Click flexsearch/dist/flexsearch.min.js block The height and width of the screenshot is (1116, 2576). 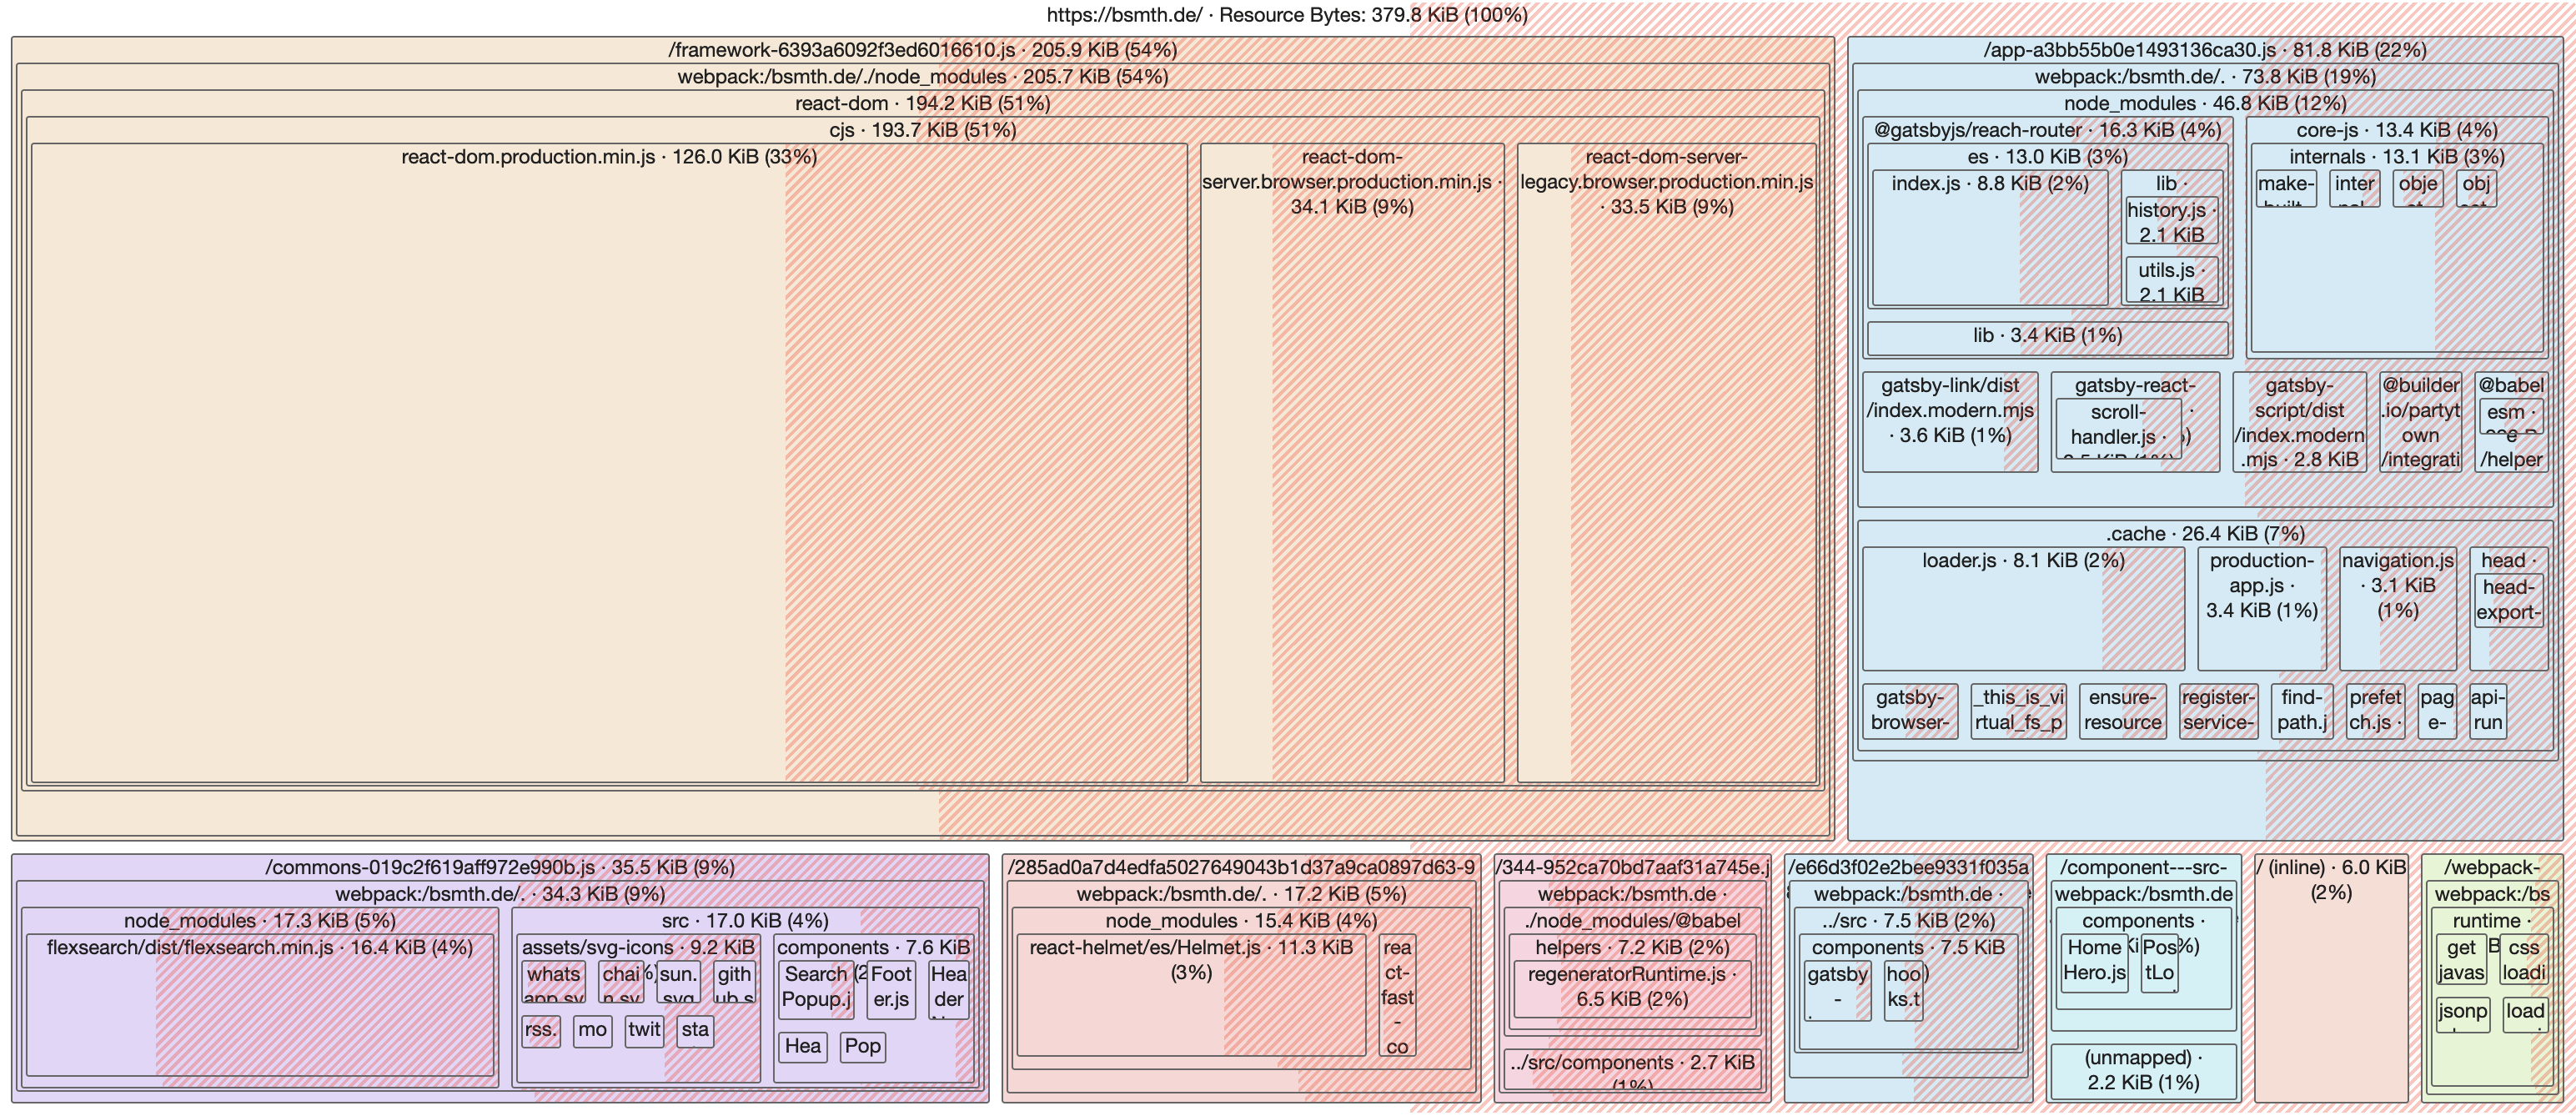(260, 1005)
